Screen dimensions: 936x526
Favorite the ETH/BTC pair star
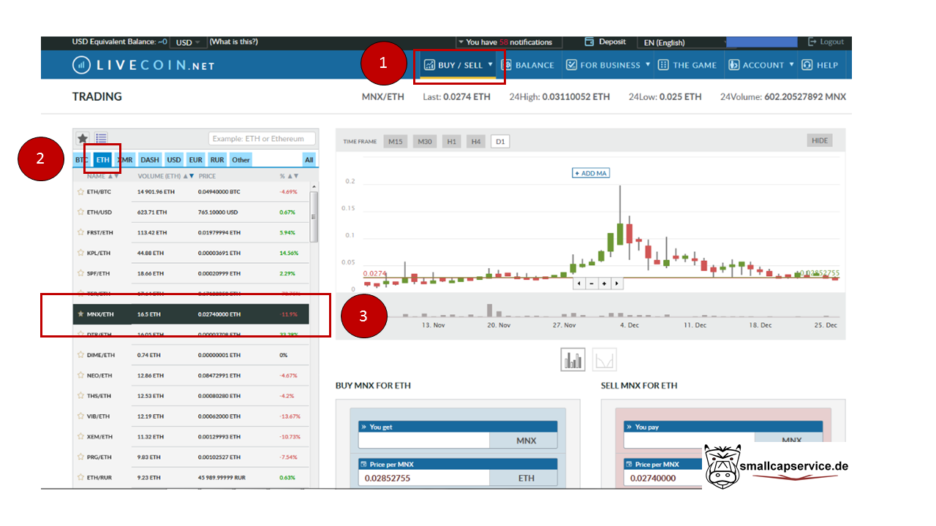[x=80, y=192]
